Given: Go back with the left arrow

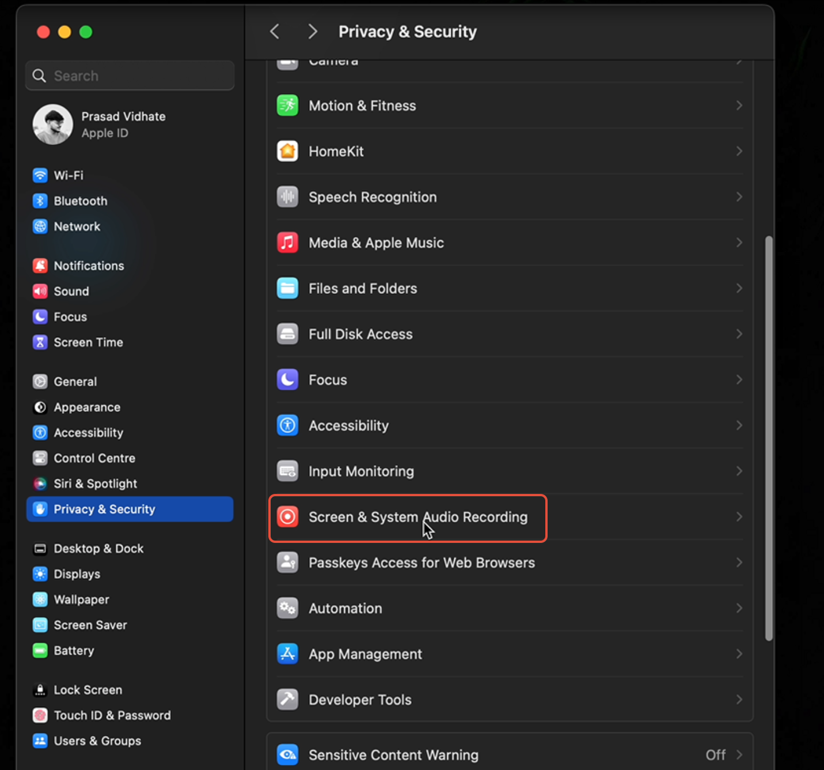Looking at the screenshot, I should click(275, 32).
